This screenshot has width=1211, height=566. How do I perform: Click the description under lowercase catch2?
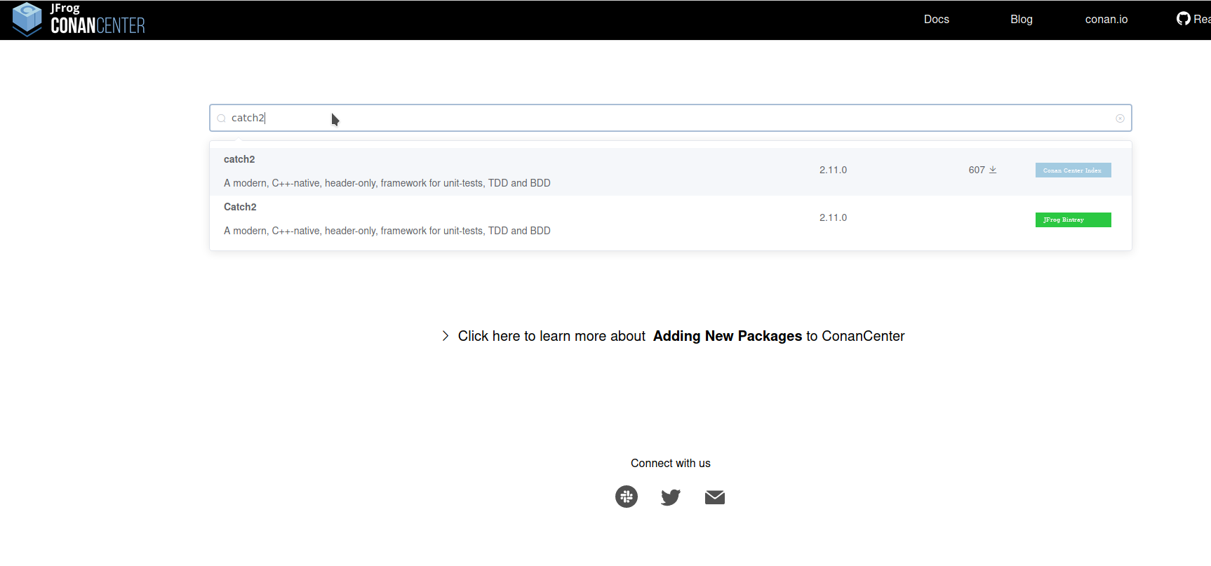(x=387, y=183)
